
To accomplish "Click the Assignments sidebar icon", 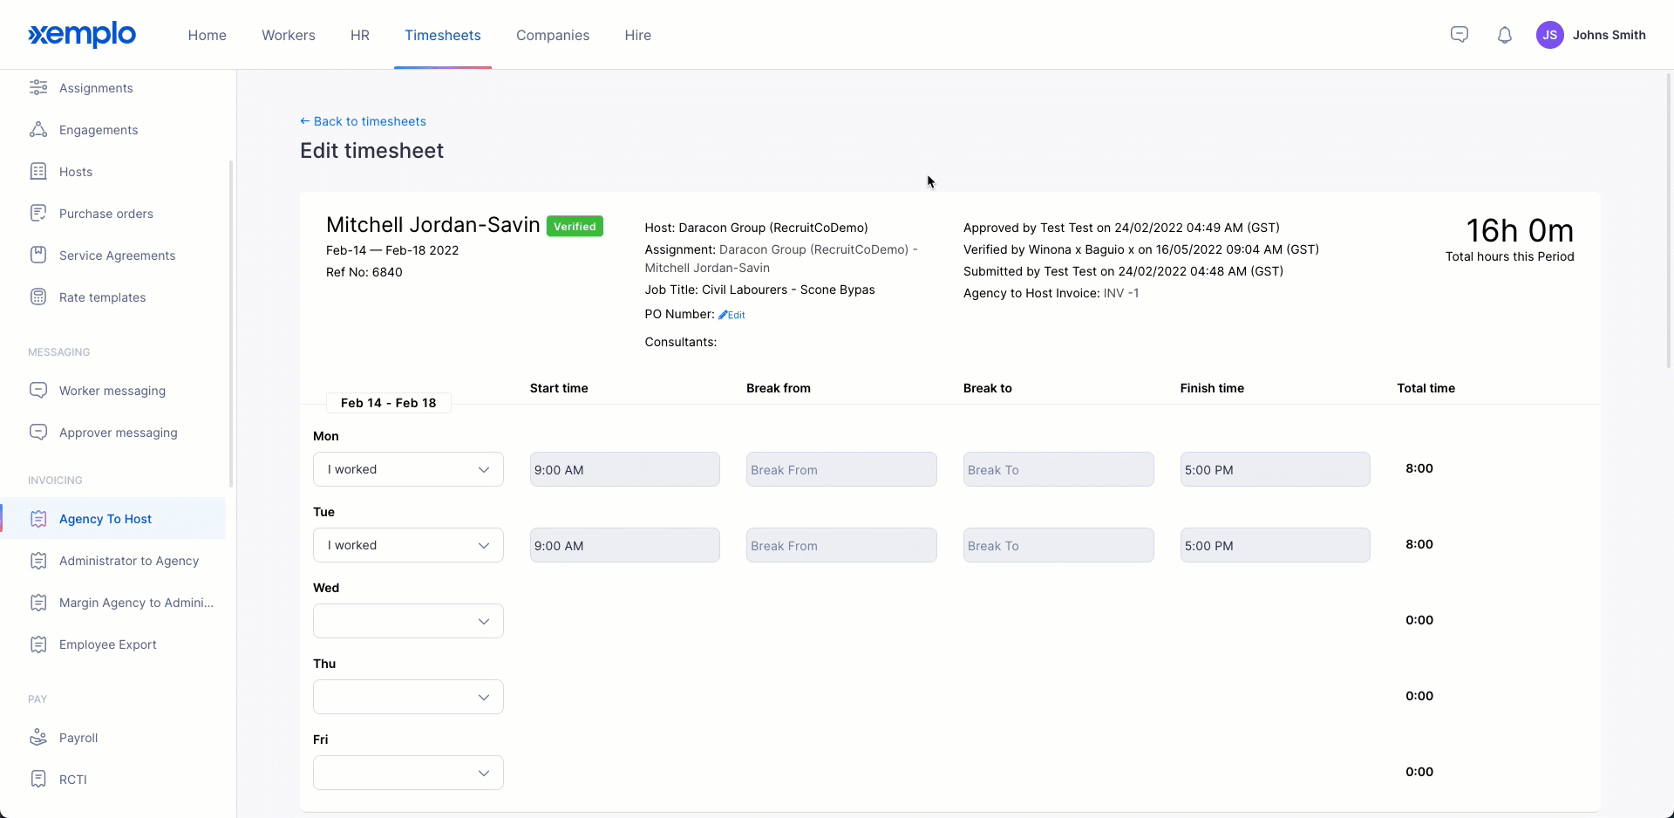I will [38, 88].
